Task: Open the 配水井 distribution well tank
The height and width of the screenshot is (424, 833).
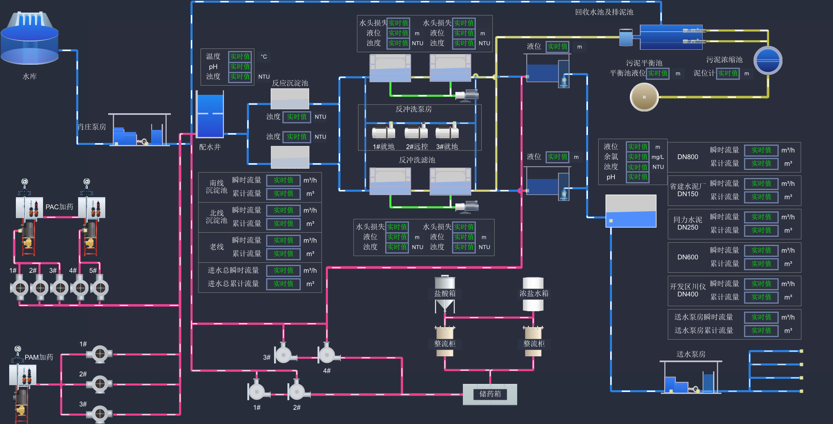Action: (210, 115)
